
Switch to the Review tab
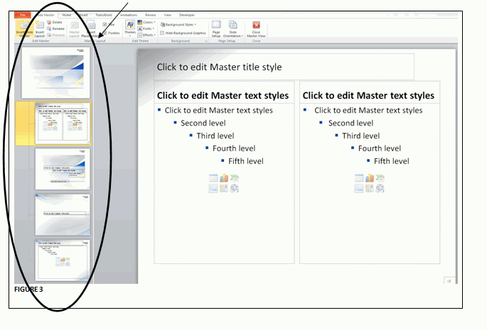pos(151,15)
